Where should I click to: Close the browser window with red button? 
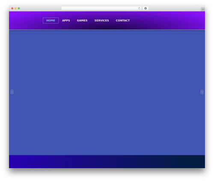pyautogui.click(x=12, y=8)
